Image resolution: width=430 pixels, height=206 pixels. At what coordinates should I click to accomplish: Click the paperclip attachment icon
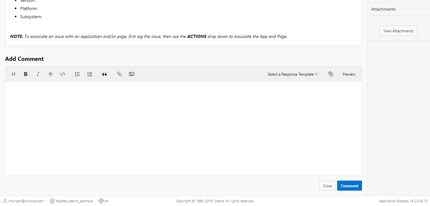(x=331, y=74)
